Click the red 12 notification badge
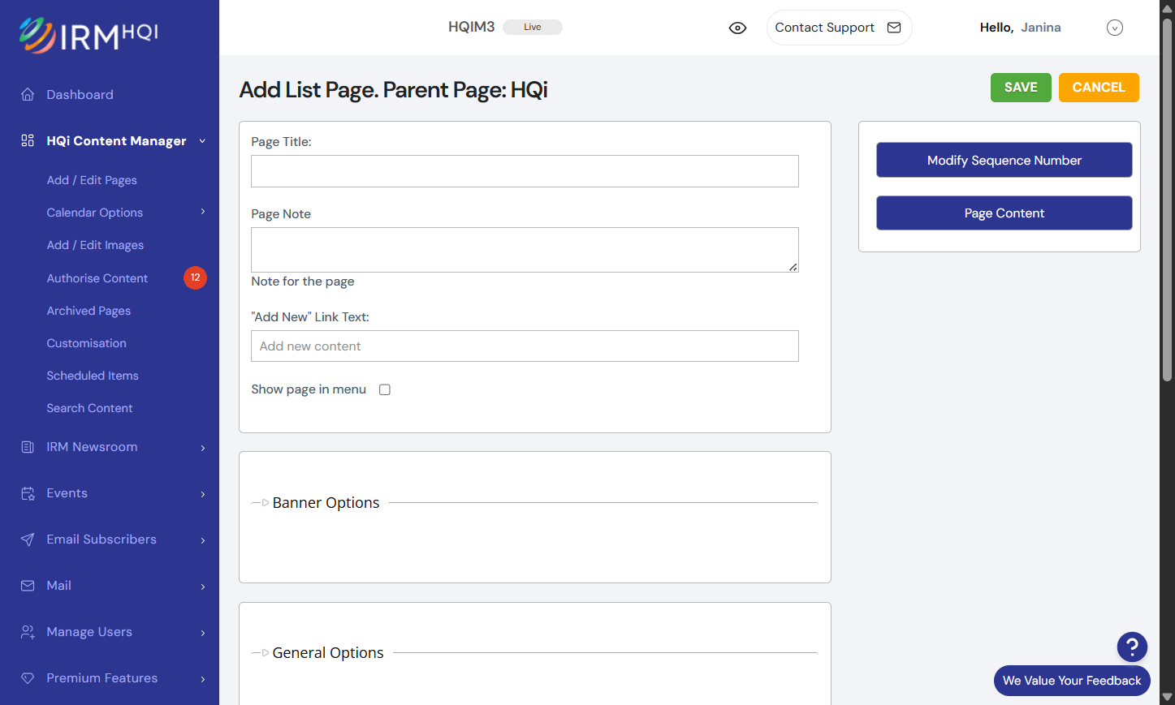 195,277
